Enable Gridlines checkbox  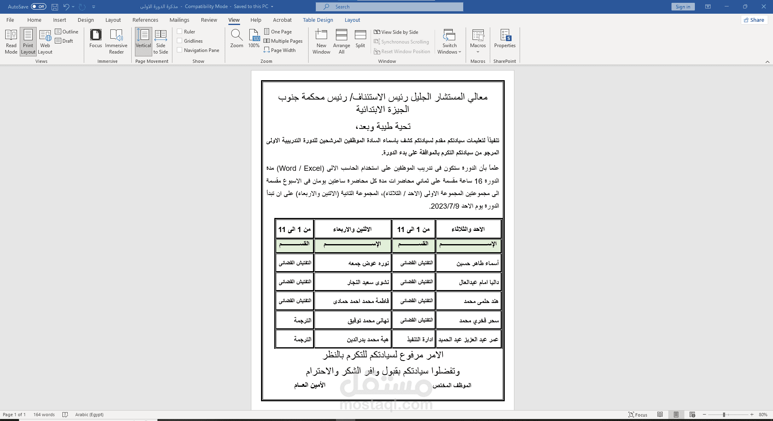[180, 41]
